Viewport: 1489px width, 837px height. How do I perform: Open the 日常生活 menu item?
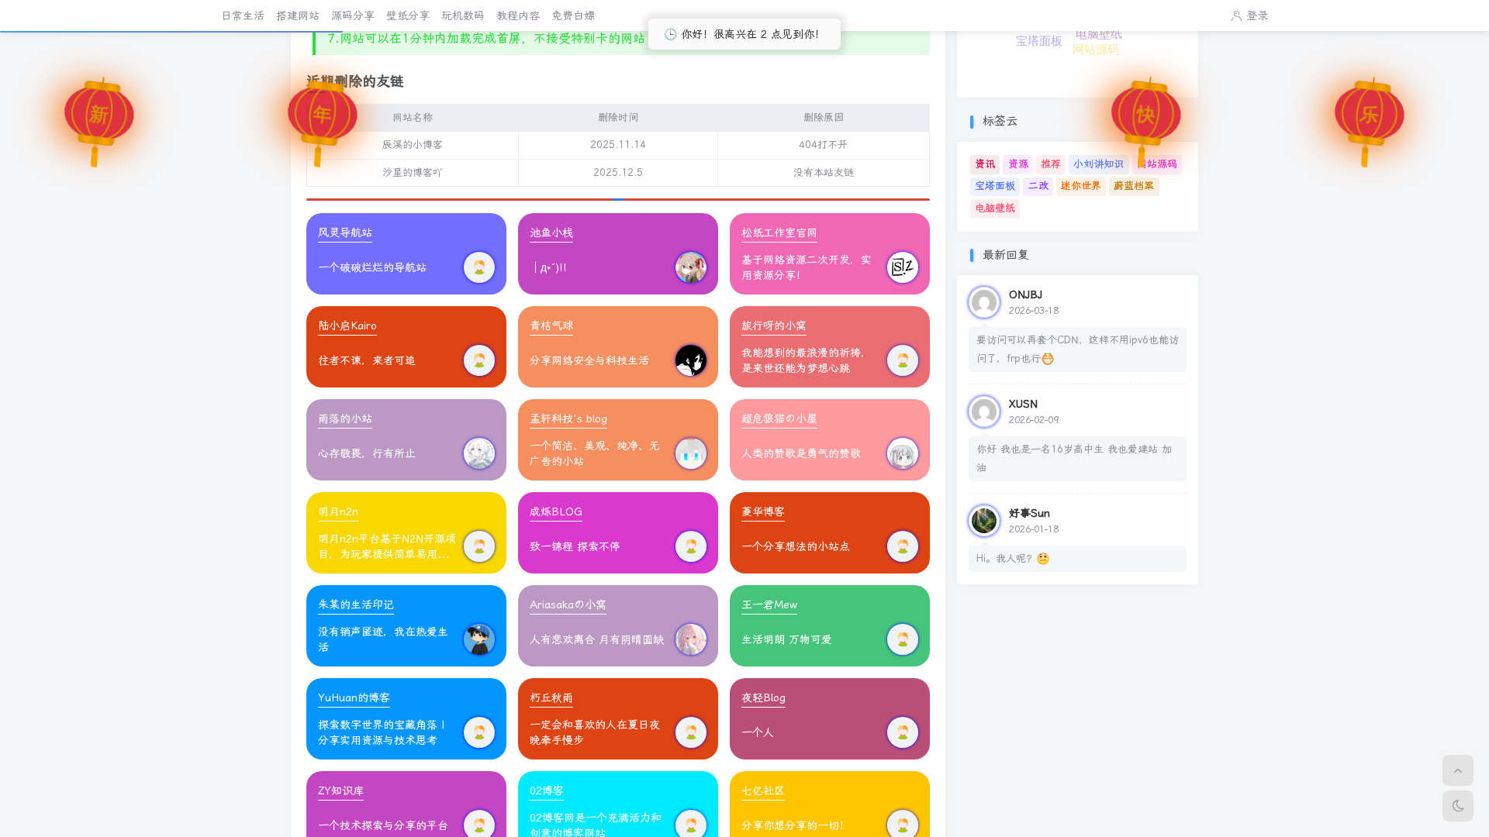[x=243, y=15]
